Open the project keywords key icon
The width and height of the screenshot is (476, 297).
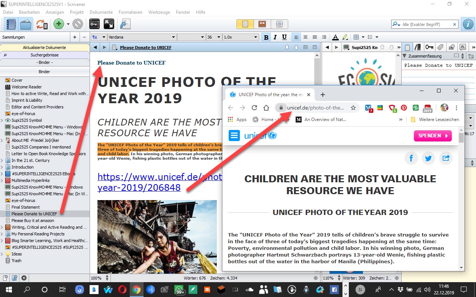coord(94,24)
